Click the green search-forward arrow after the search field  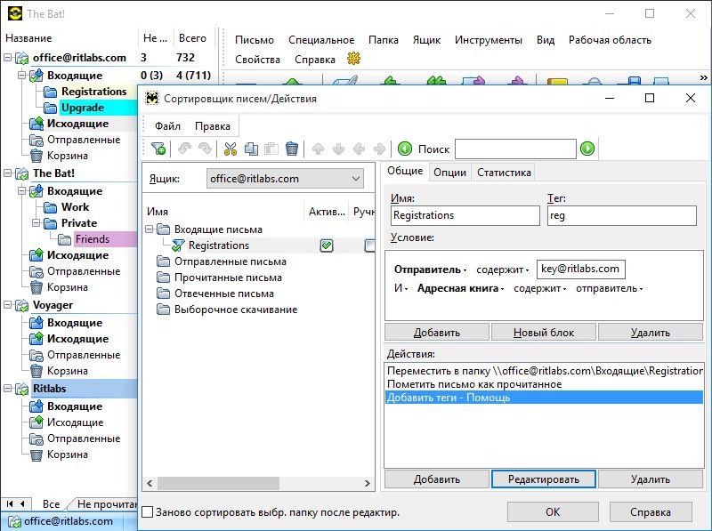click(x=587, y=149)
